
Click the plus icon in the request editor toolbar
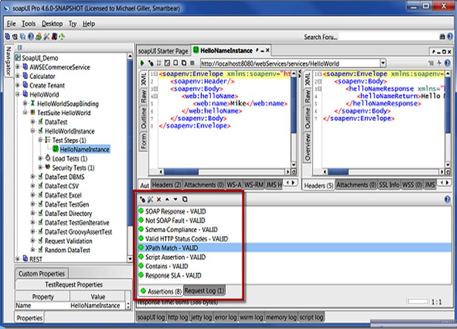(439, 63)
